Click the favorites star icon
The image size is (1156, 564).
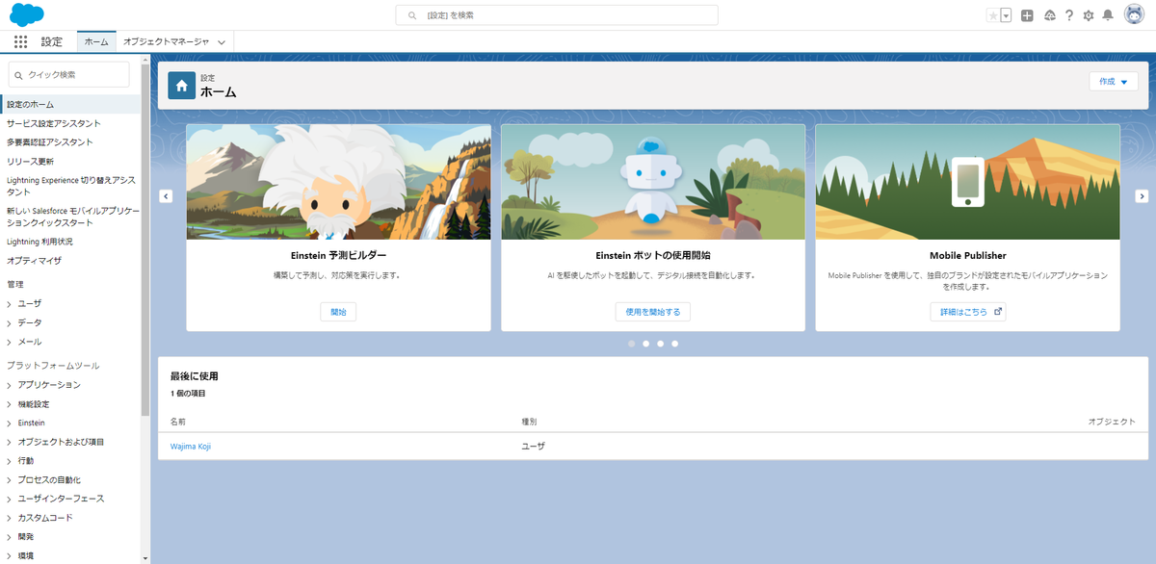pyautogui.click(x=993, y=15)
